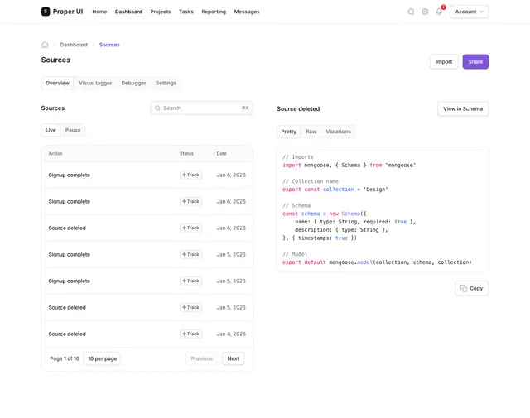The width and height of the screenshot is (530, 418).
Task: Click the Copy button with clipboard icon
Action: 471,288
